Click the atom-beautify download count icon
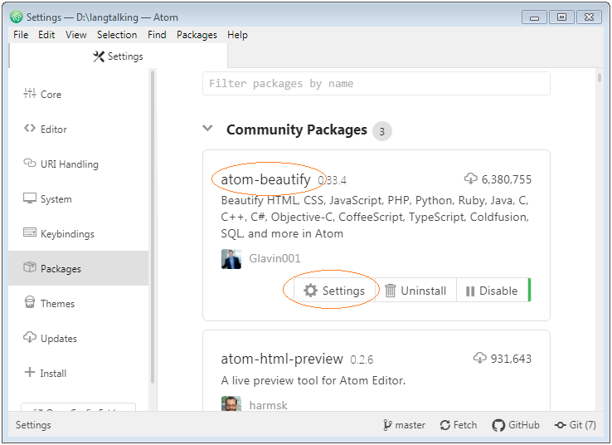This screenshot has height=445, width=612. 471,178
